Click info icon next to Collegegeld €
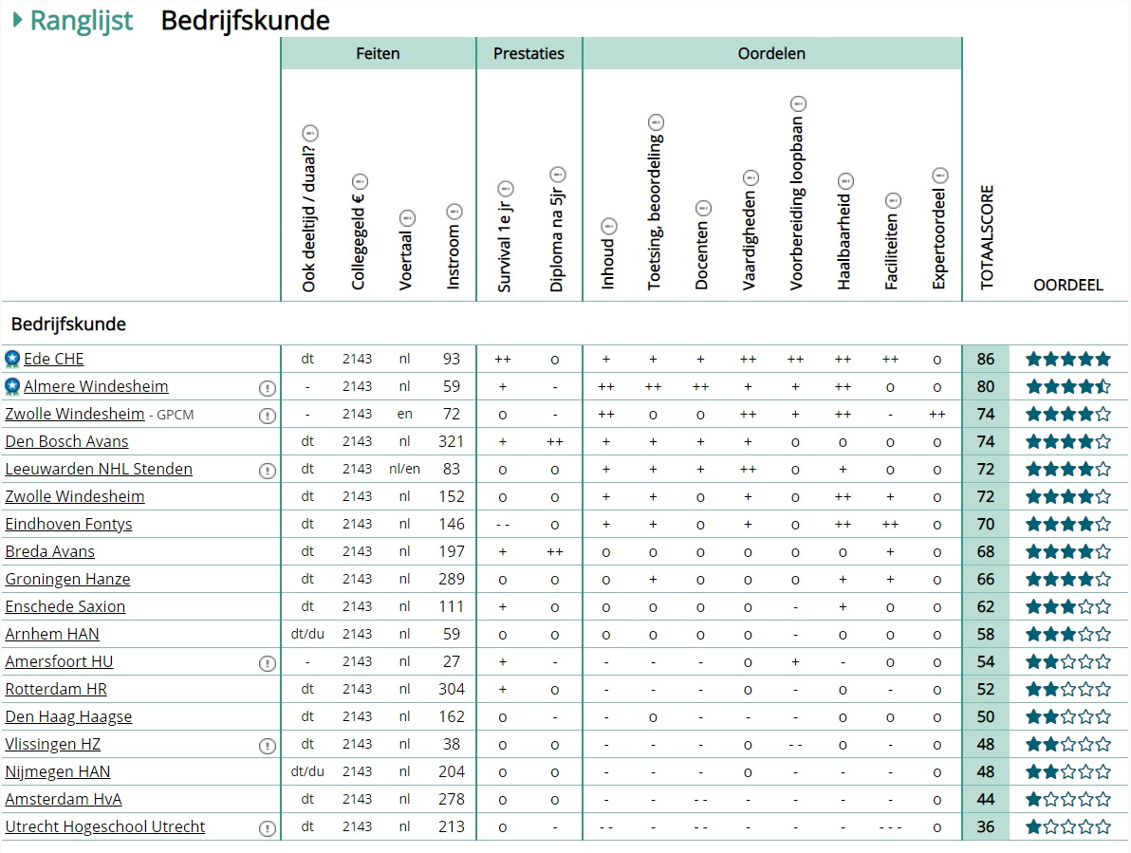 click(360, 182)
